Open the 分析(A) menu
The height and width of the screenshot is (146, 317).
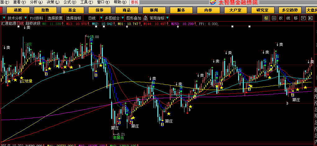tap(36, 2)
